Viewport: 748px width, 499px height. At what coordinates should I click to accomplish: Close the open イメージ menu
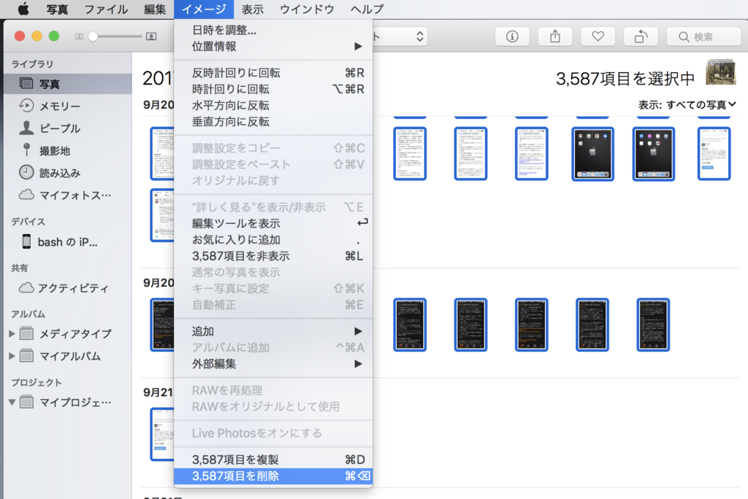204,9
